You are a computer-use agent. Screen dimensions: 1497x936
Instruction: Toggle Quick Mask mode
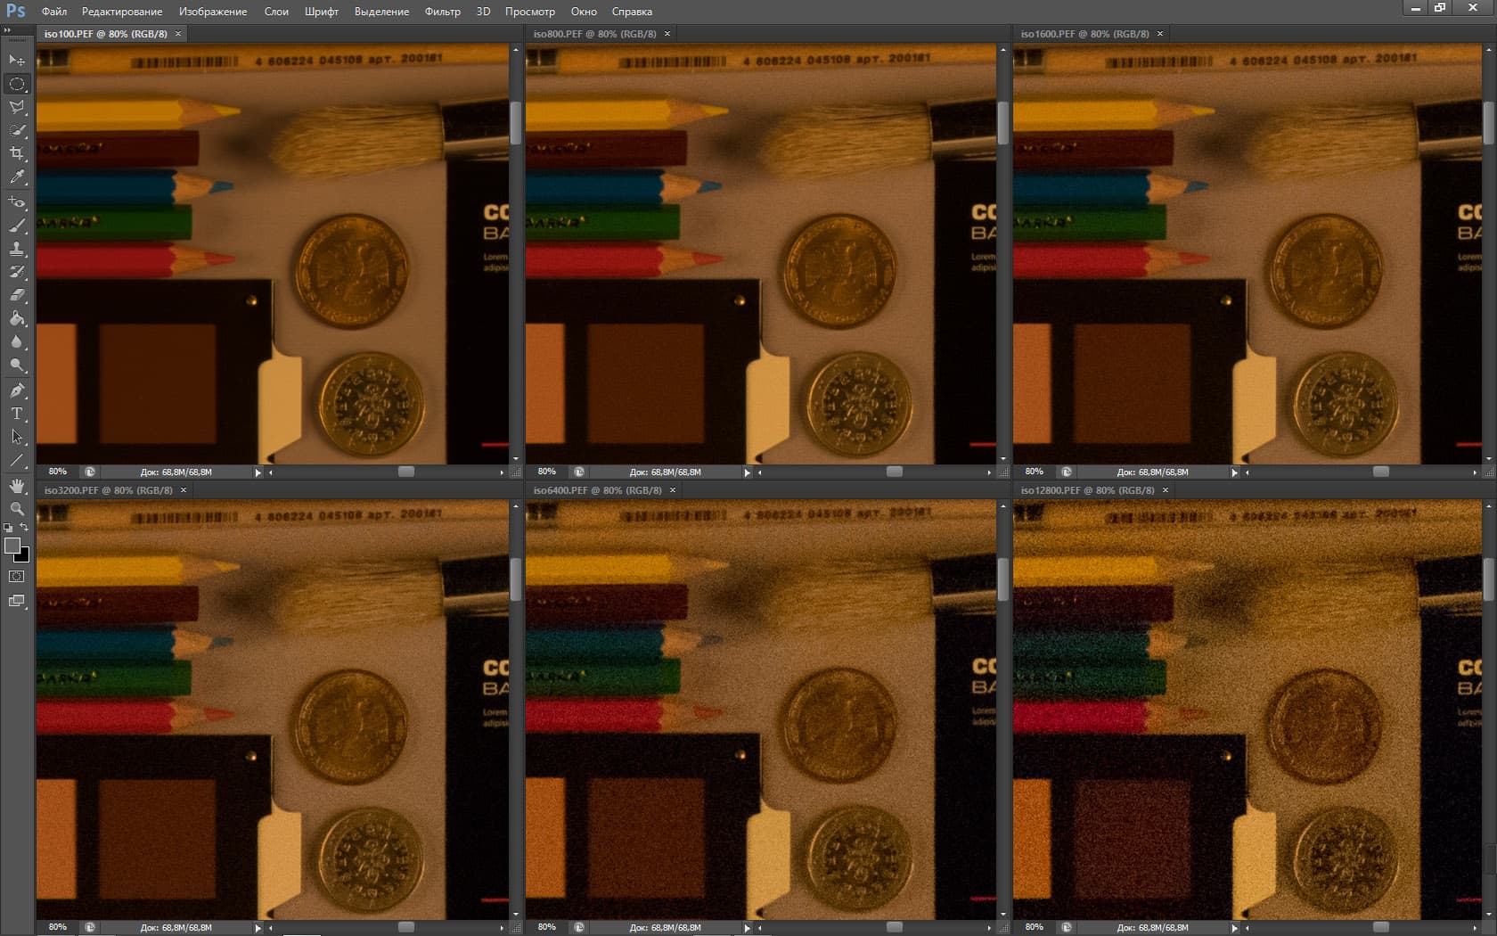point(17,577)
